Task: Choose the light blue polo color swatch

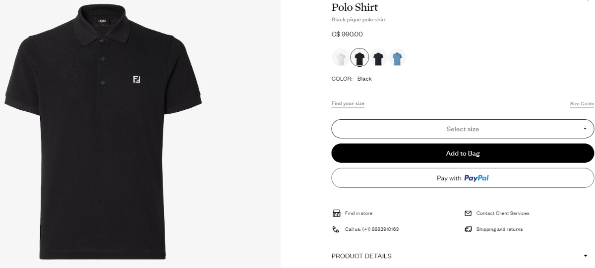Action: [x=397, y=58]
